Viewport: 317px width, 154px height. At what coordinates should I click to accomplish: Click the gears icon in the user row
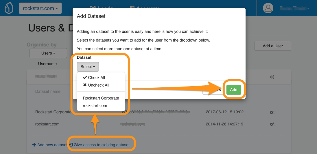coord(272,77)
